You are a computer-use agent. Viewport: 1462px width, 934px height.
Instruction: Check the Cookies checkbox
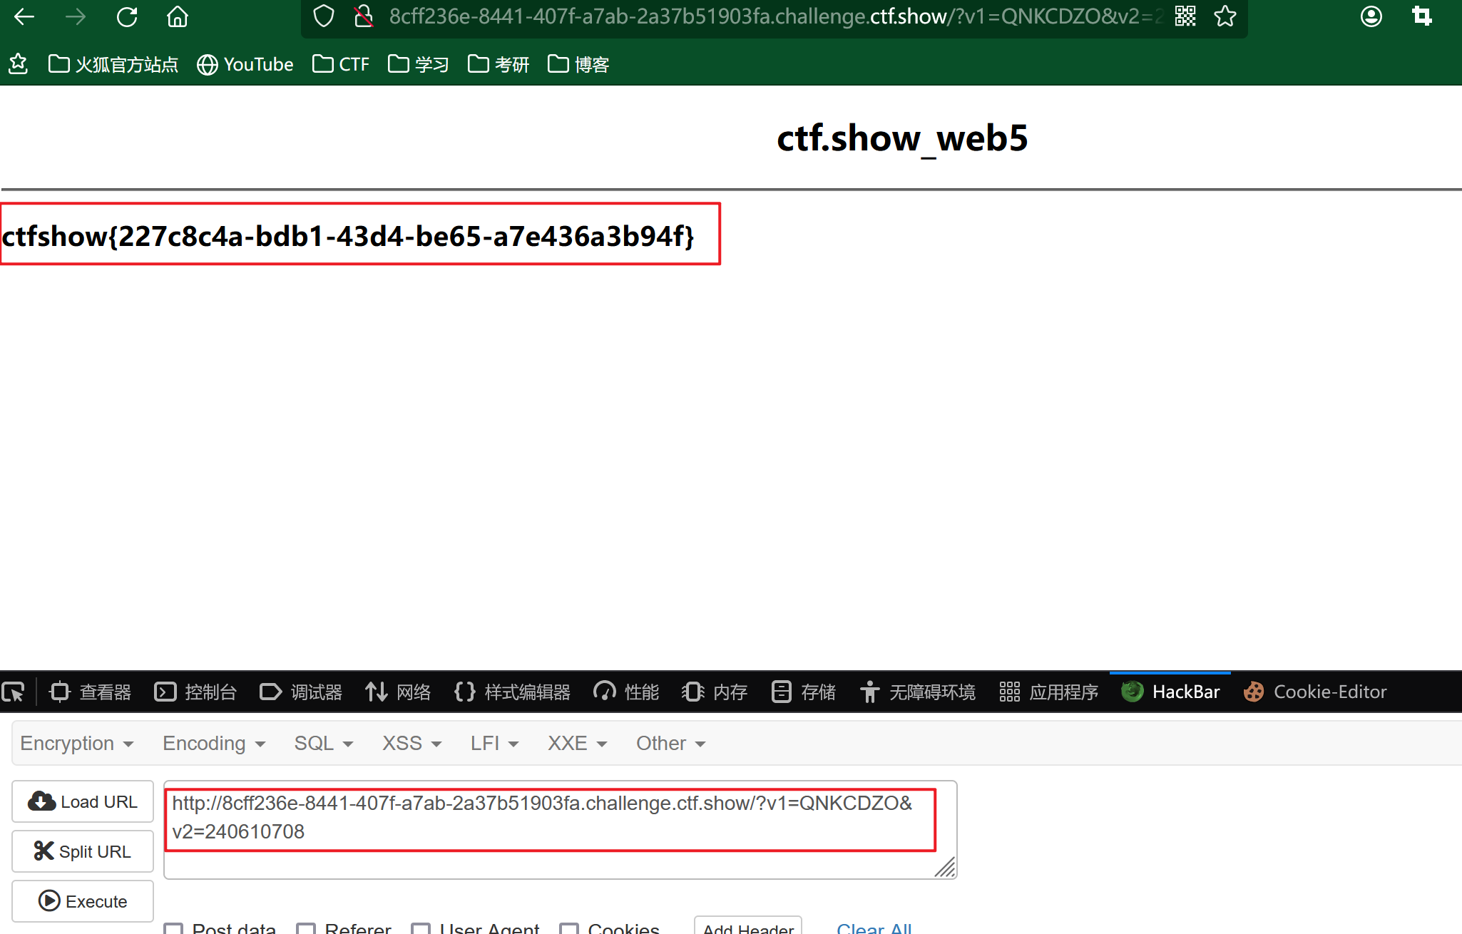coord(569,928)
